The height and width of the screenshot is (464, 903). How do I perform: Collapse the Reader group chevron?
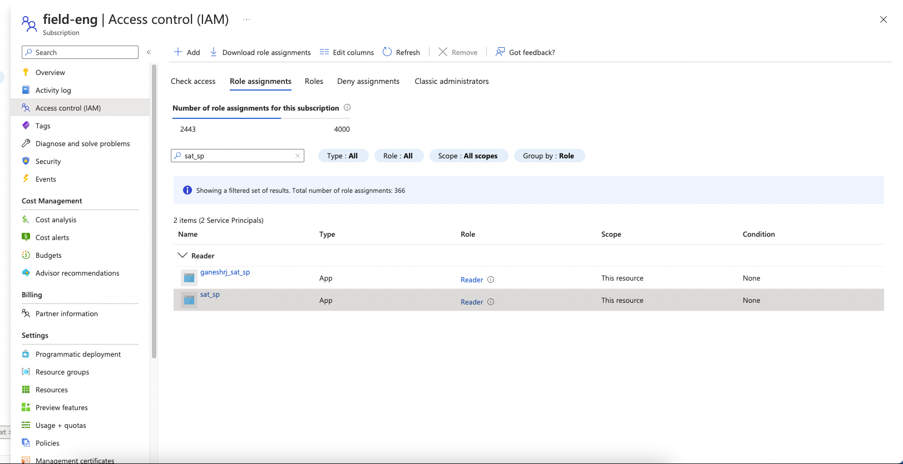pos(182,255)
